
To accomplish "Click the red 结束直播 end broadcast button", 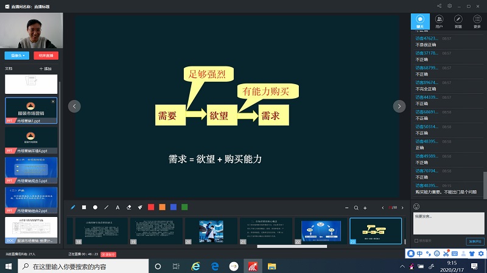I will pos(46,55).
